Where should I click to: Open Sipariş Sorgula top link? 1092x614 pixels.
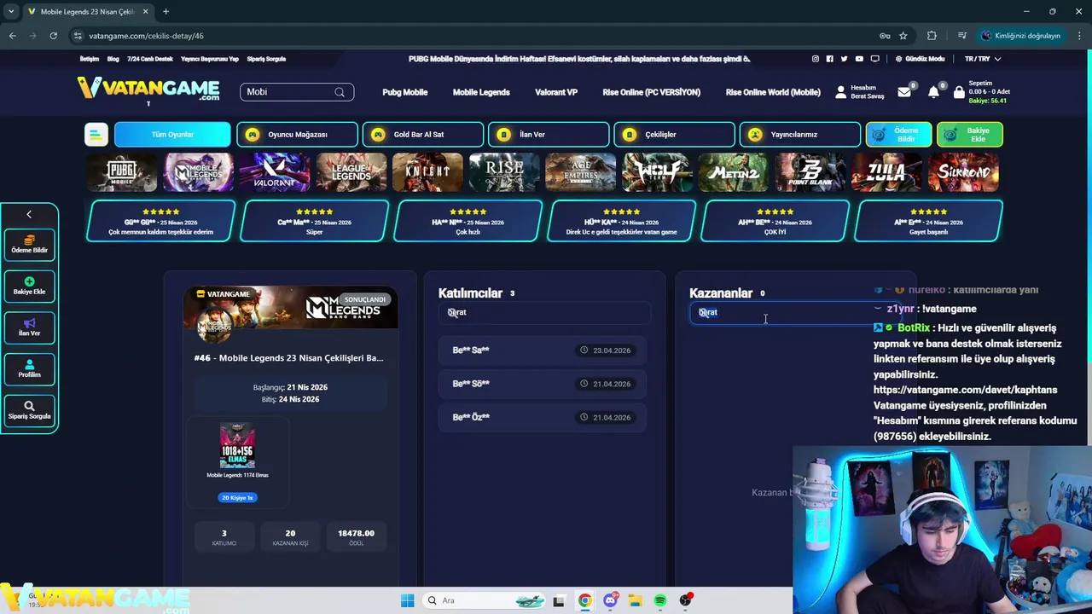[x=266, y=59]
